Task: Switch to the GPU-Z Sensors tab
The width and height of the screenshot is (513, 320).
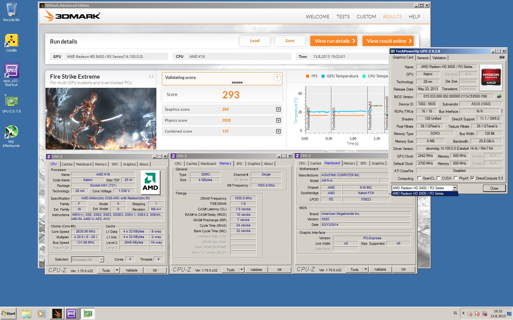Action: pos(423,58)
